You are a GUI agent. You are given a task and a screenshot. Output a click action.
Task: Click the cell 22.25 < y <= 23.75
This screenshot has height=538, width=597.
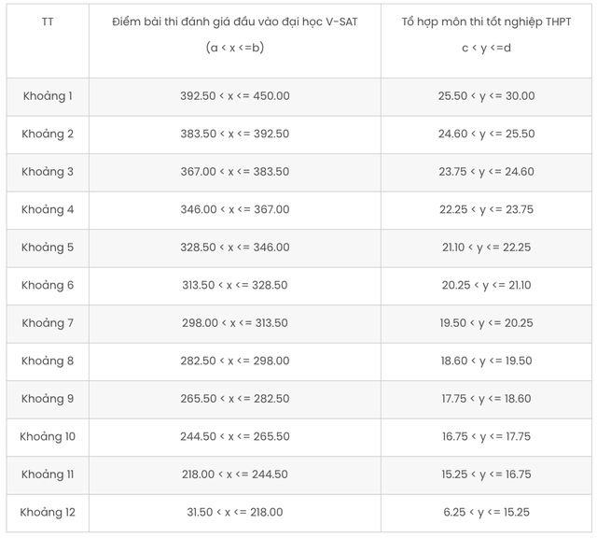(486, 210)
